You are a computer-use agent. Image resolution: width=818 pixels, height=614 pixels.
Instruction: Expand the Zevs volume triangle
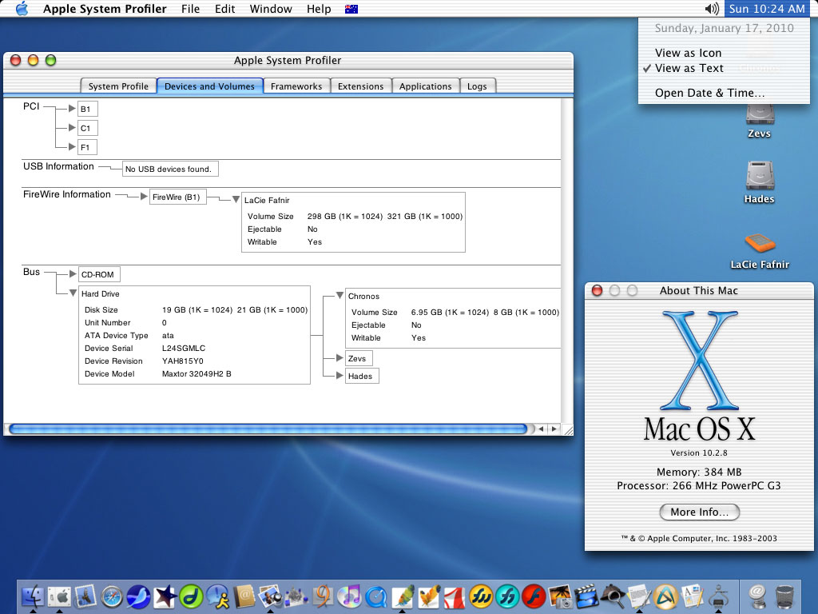(x=340, y=357)
